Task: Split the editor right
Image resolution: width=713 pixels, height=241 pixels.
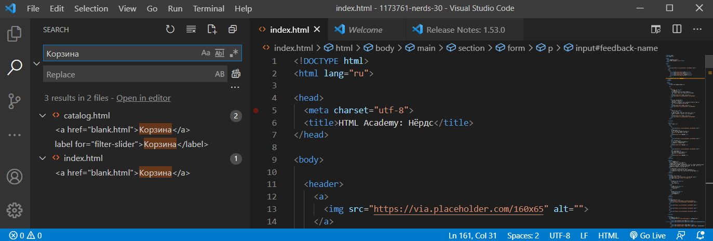Action: (x=677, y=30)
